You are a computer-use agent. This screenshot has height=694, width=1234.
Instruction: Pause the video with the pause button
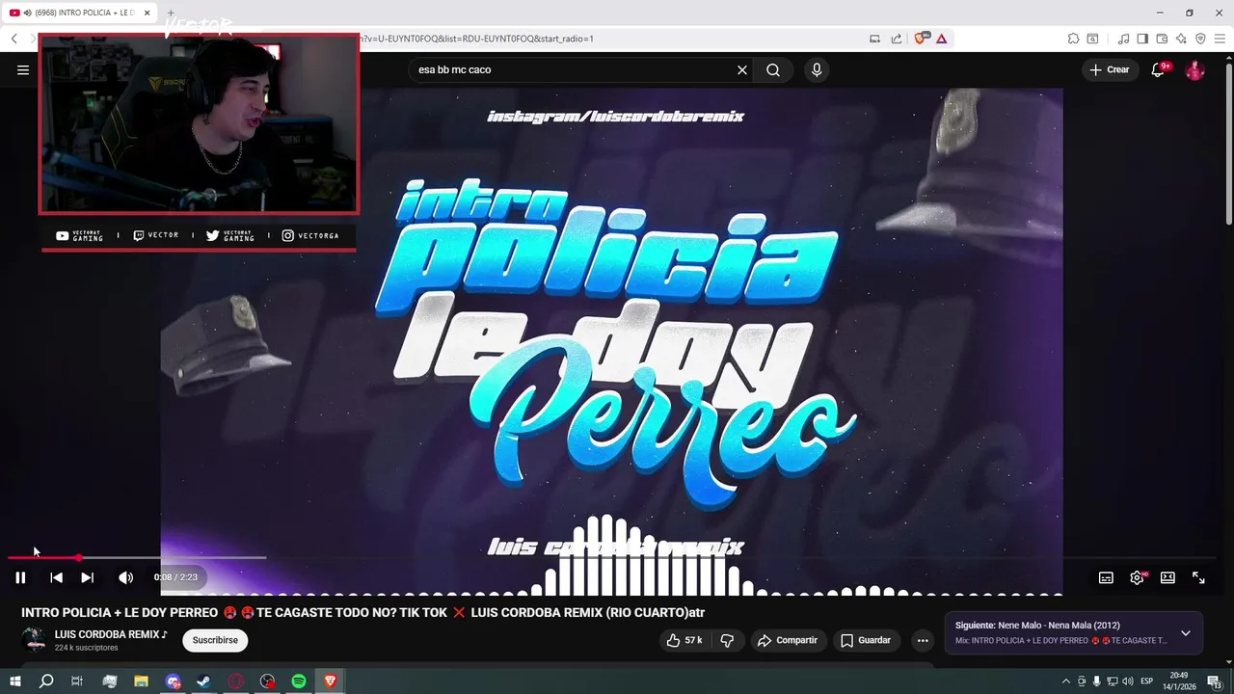[20, 577]
